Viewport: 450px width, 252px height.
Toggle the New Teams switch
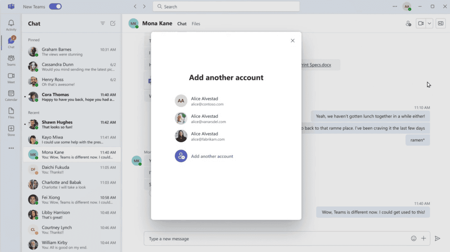click(55, 6)
